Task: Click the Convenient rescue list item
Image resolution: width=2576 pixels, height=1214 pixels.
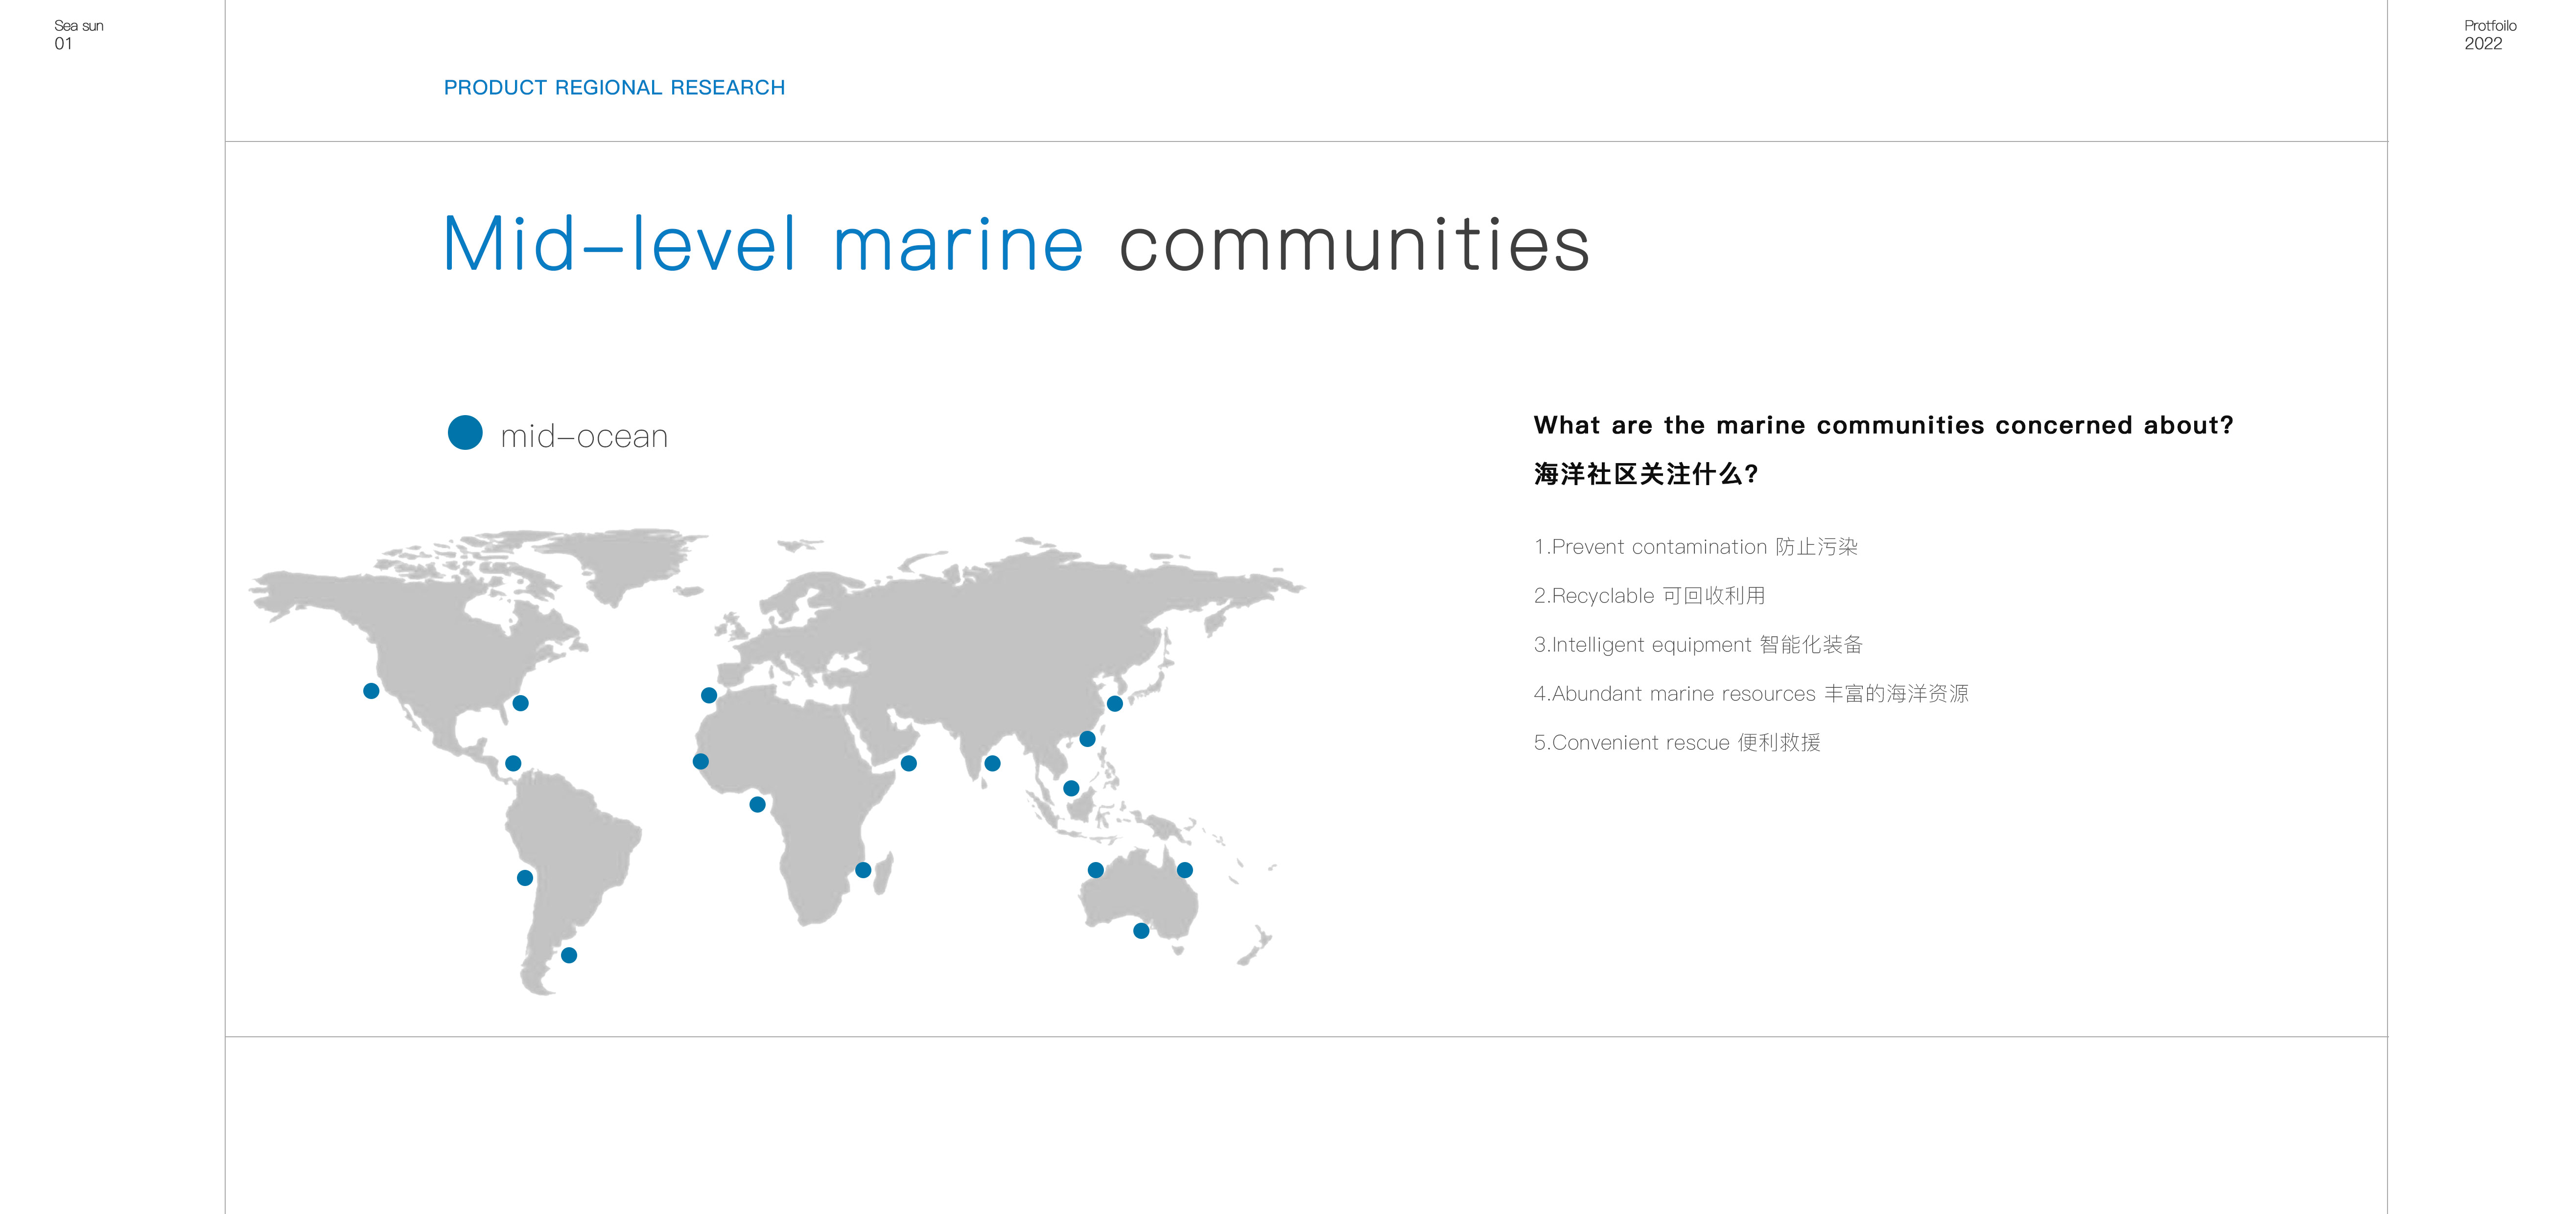Action: [1677, 743]
